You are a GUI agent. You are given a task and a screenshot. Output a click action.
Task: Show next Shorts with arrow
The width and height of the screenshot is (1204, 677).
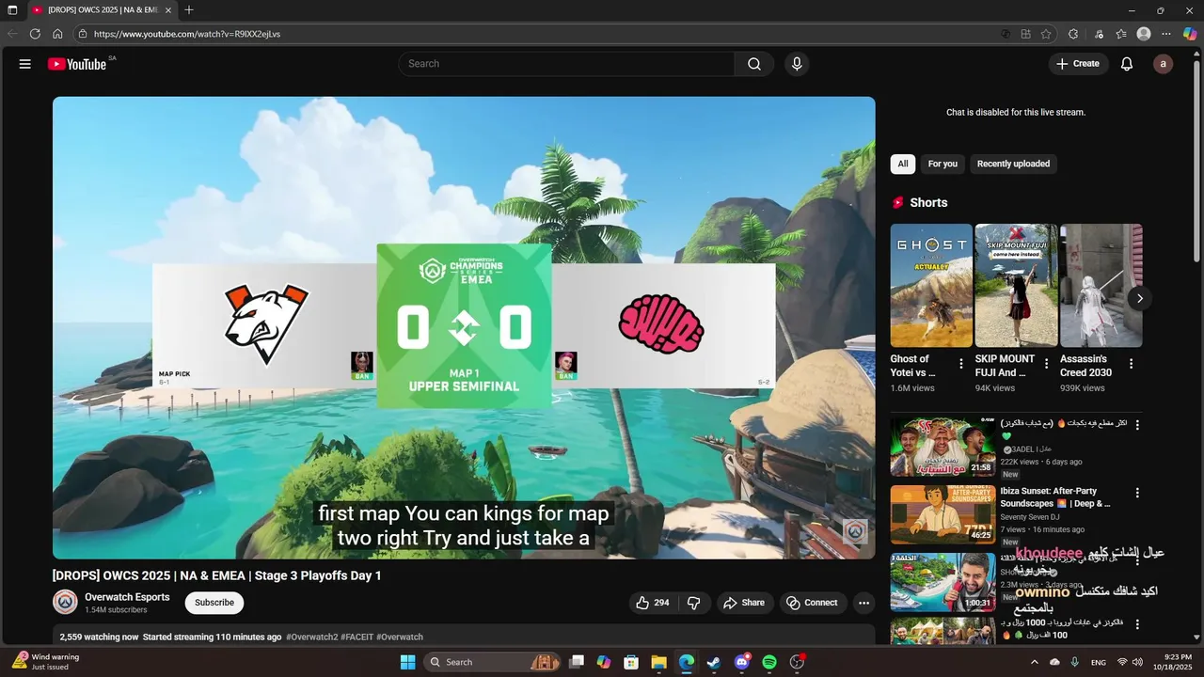(1139, 298)
